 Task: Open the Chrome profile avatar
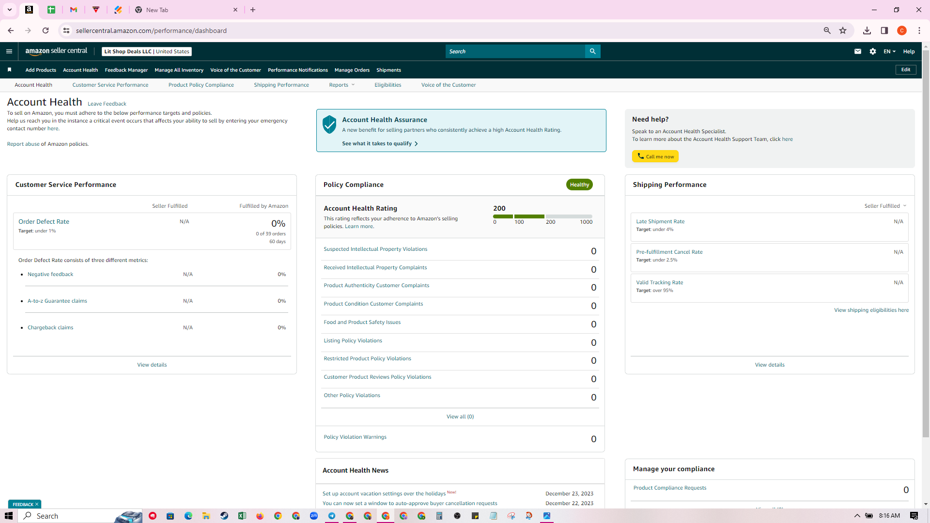902,31
